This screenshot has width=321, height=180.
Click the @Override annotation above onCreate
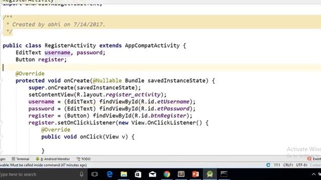pos(30,73)
